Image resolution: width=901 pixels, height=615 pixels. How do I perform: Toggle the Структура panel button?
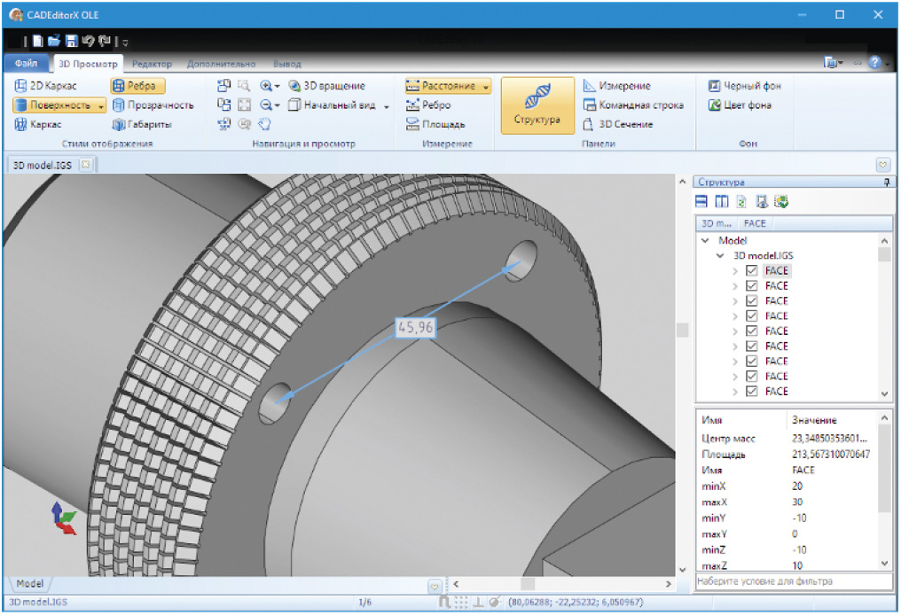coord(537,105)
